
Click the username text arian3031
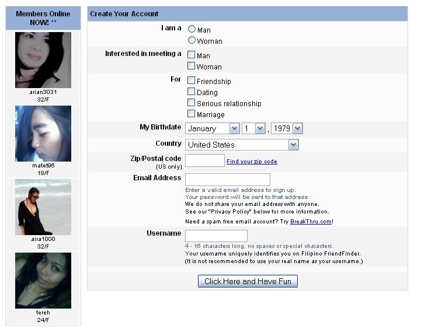44,93
